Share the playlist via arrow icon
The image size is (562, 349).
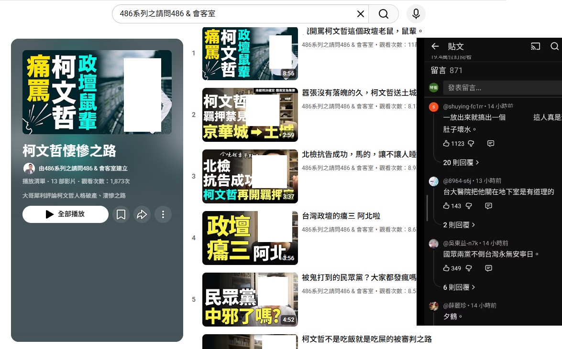coord(142,215)
